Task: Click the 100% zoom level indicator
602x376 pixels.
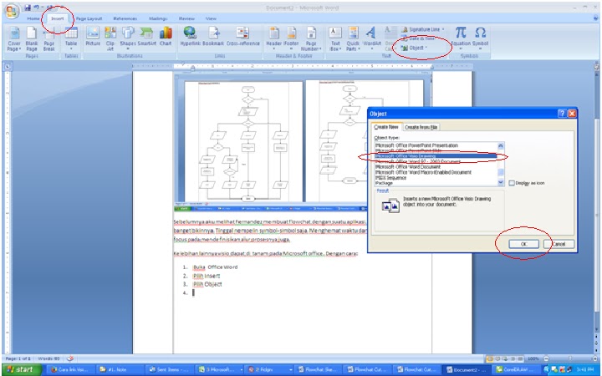Action: coord(533,358)
